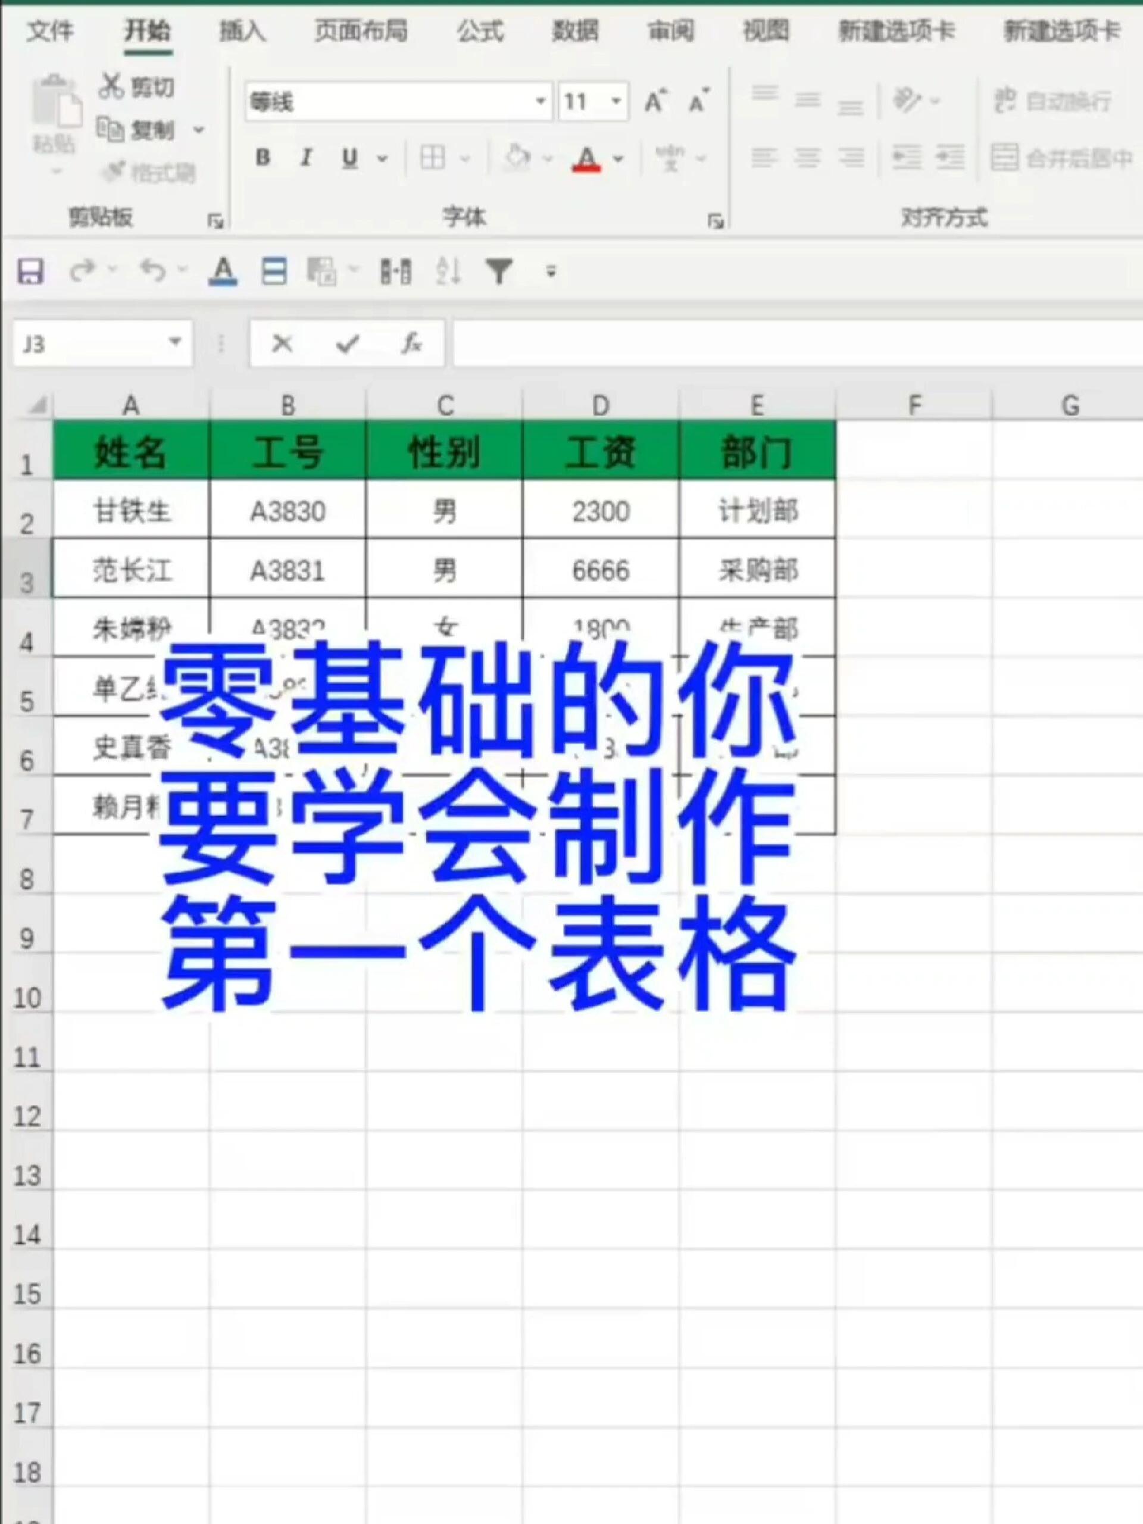
Task: Toggle Bold formatting (B)
Action: 262,158
